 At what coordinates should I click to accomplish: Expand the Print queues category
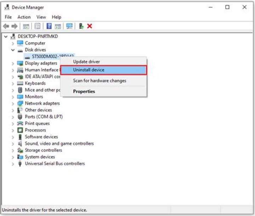pyautogui.click(x=13, y=124)
